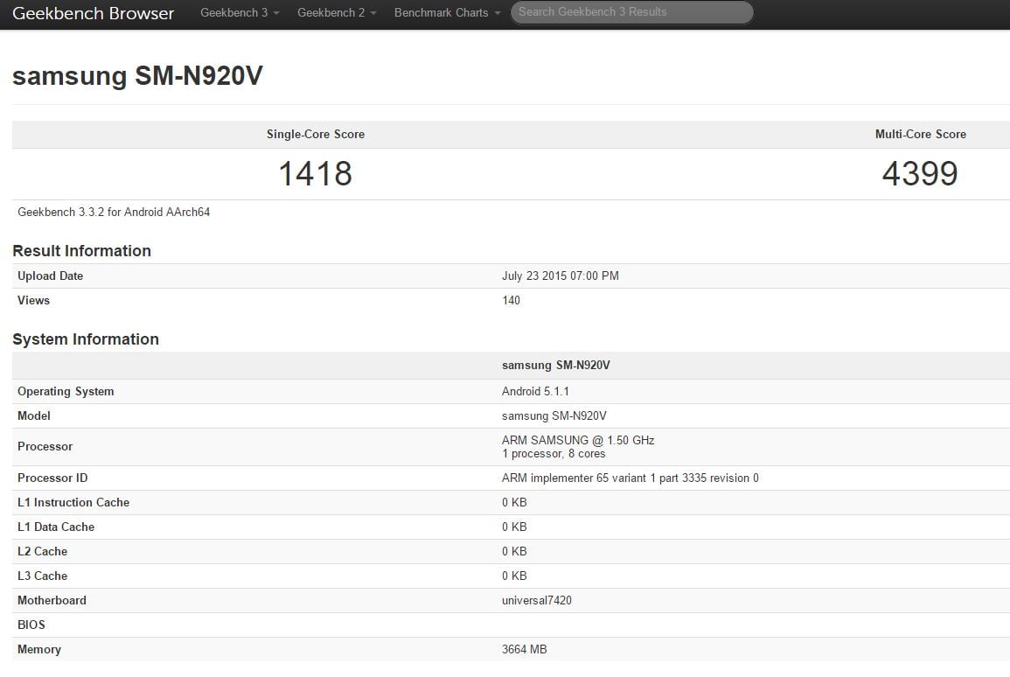Viewport: 1010px width, 677px height.
Task: Open the Geekbench Browser home link
Action: pos(93,13)
